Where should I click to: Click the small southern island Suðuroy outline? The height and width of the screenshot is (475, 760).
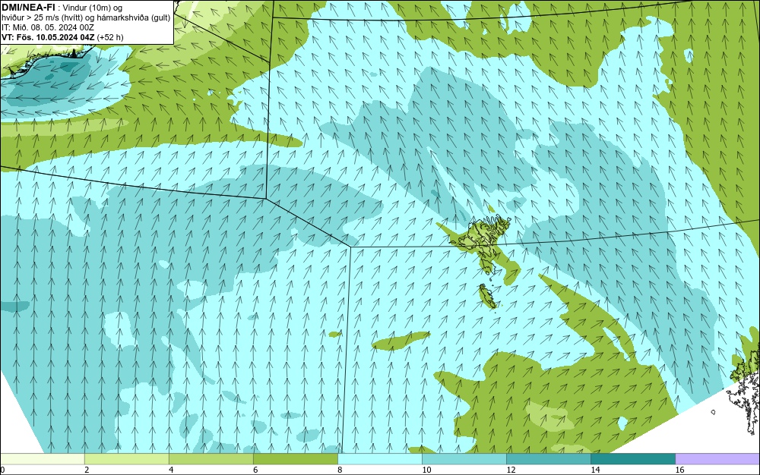pyautogui.click(x=488, y=297)
